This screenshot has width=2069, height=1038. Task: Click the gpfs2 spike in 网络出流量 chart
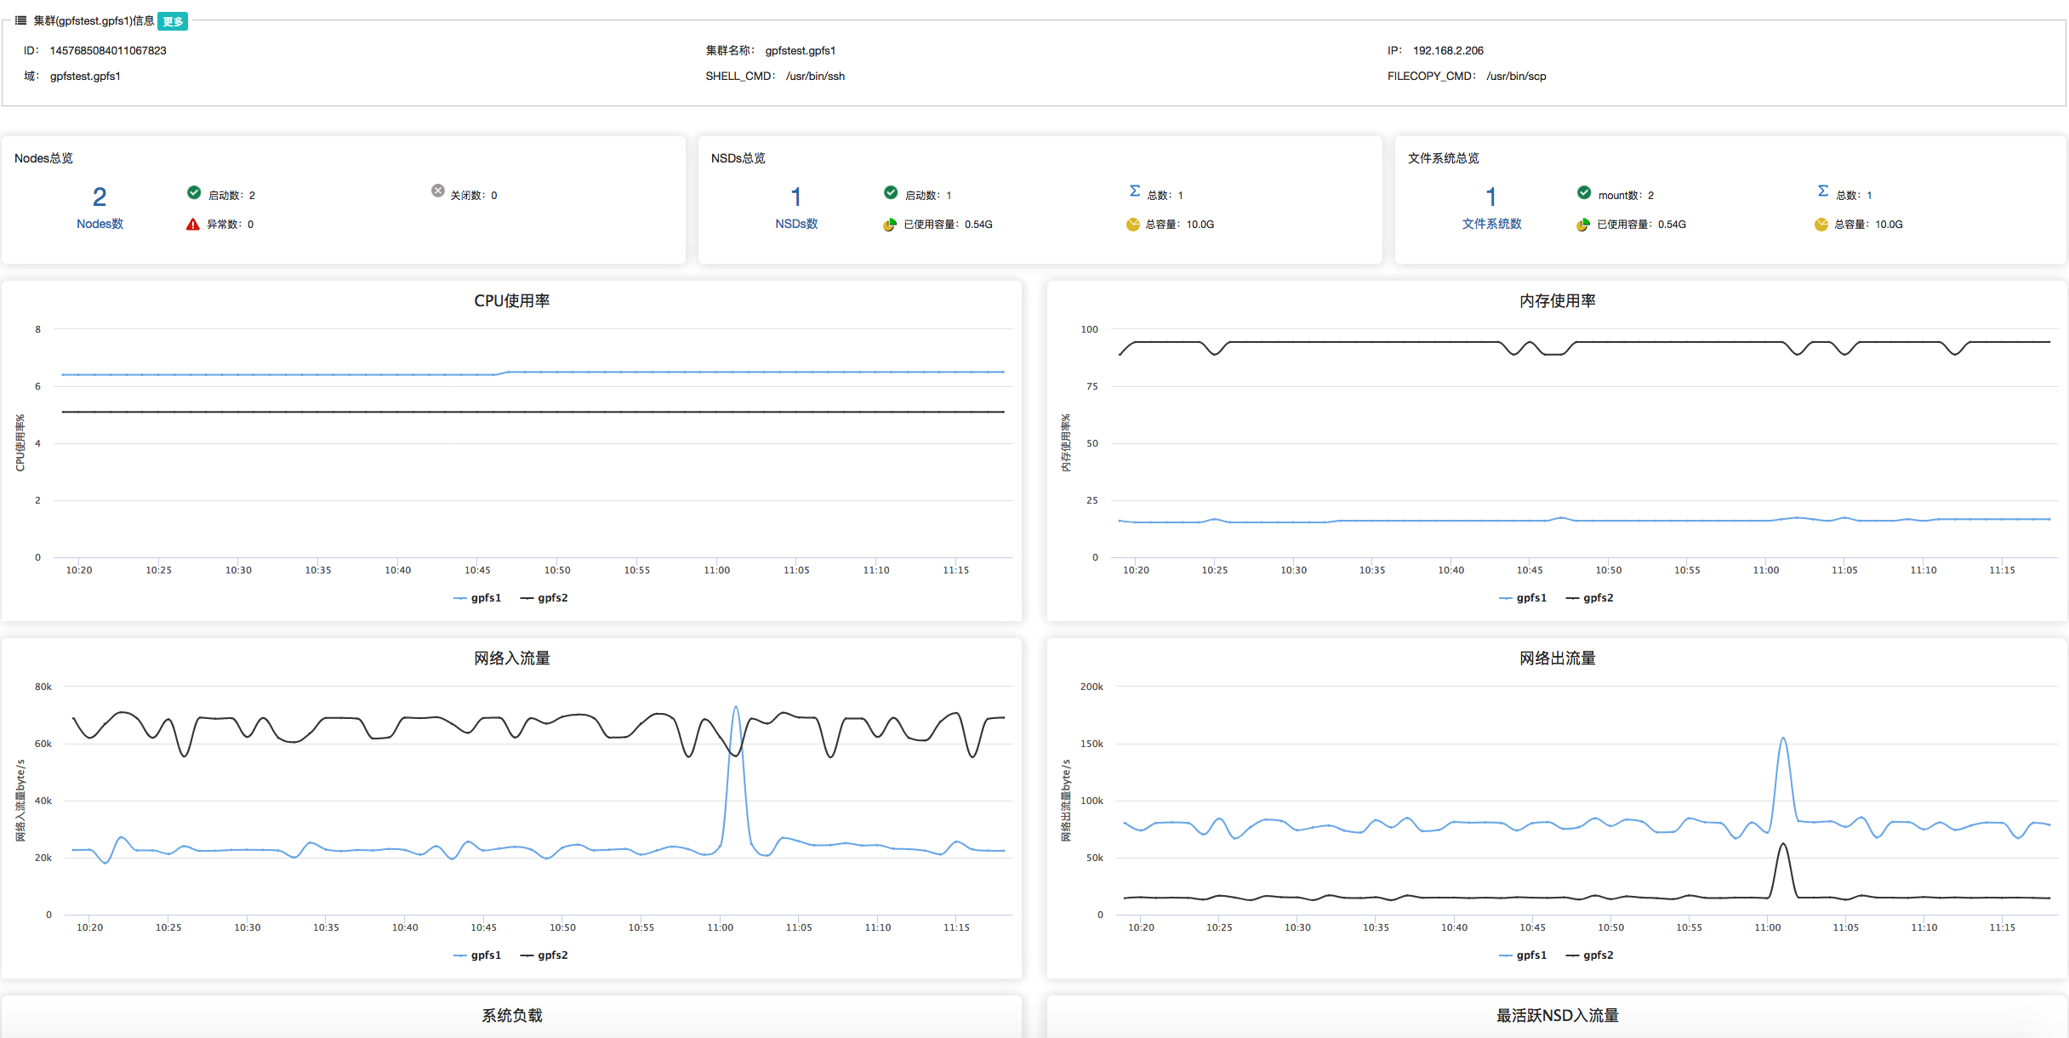[1783, 846]
